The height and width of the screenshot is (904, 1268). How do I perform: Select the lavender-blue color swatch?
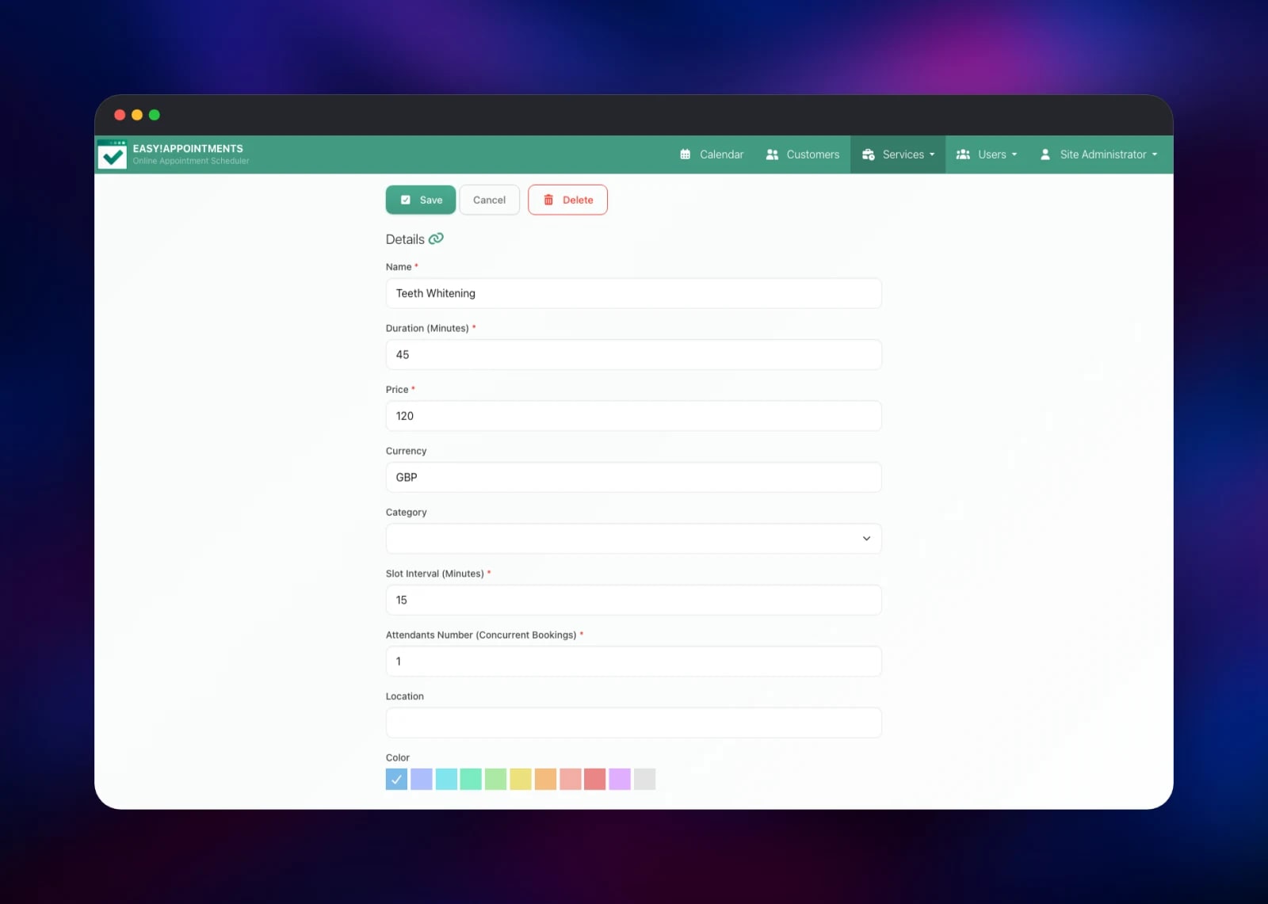point(422,779)
